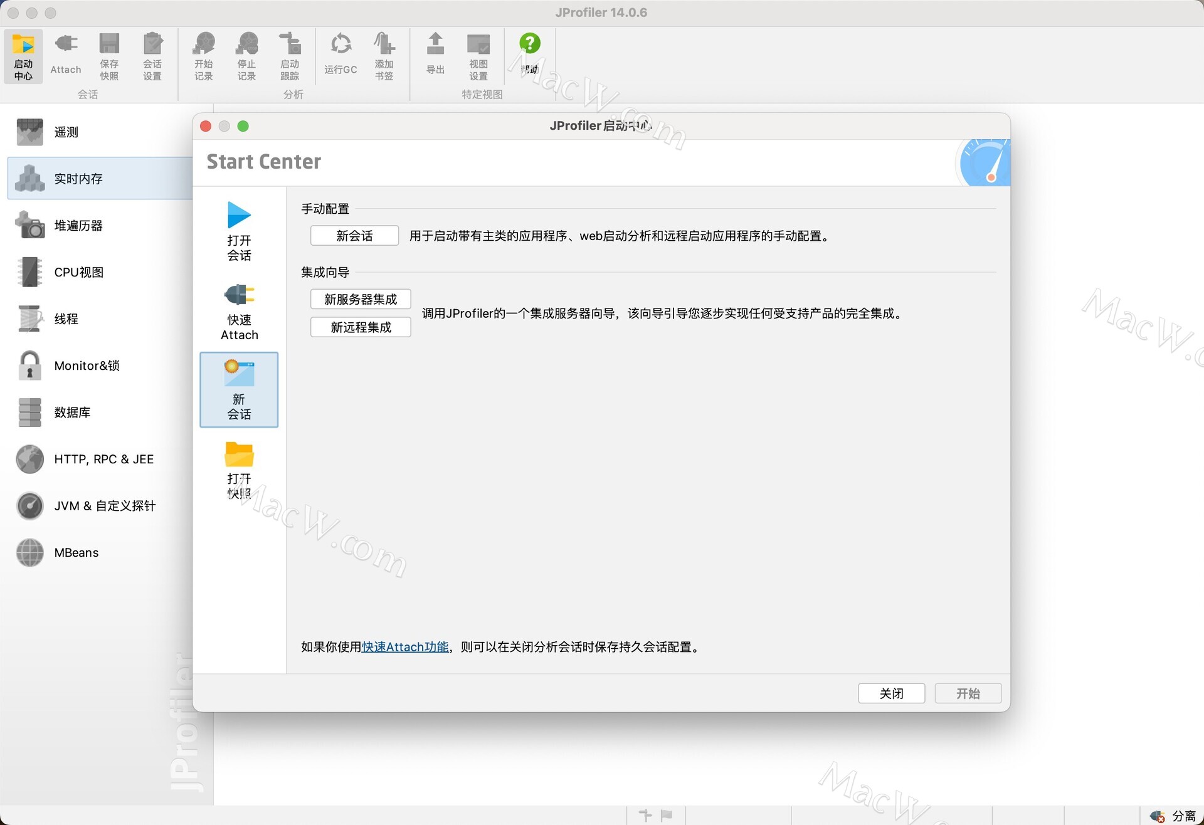1204x825 pixels.
Task: Click the 启动跟踪 start tracking icon
Action: [x=290, y=56]
